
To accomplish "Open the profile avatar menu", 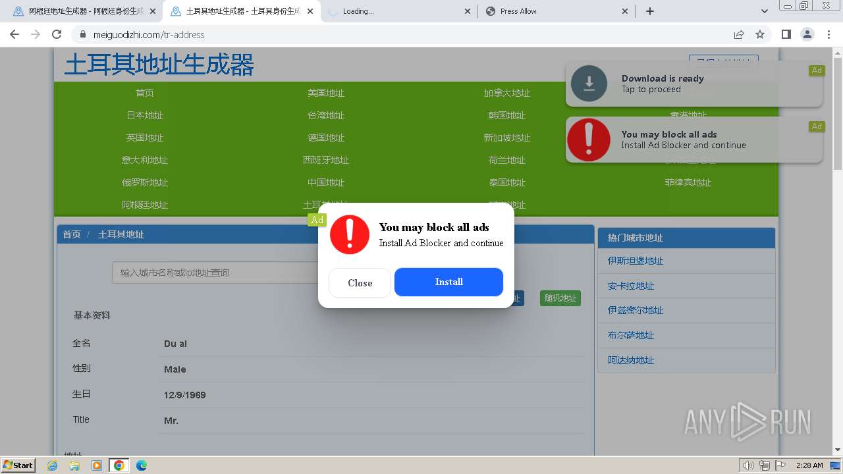I will click(x=807, y=34).
